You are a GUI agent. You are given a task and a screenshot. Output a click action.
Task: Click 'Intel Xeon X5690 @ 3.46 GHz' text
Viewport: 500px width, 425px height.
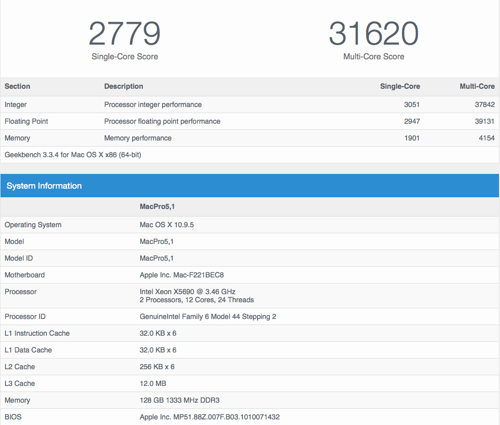tap(188, 292)
